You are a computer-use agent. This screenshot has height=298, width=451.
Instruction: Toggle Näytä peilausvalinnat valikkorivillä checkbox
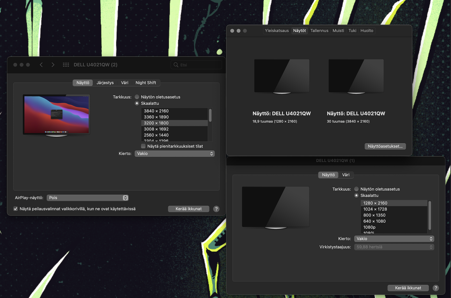click(16, 209)
